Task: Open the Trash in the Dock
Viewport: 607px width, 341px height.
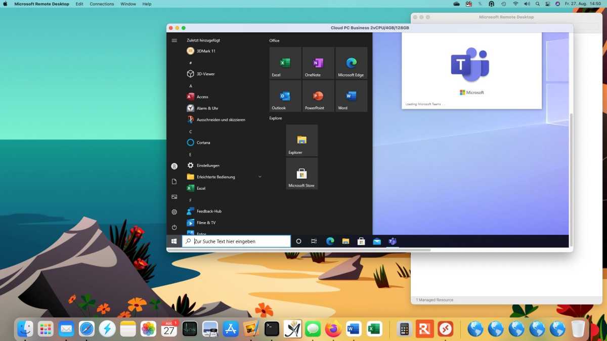Action: pyautogui.click(x=578, y=329)
